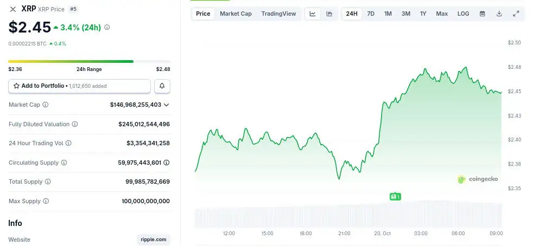Select the Max time range
The image size is (533, 246).
point(442,14)
